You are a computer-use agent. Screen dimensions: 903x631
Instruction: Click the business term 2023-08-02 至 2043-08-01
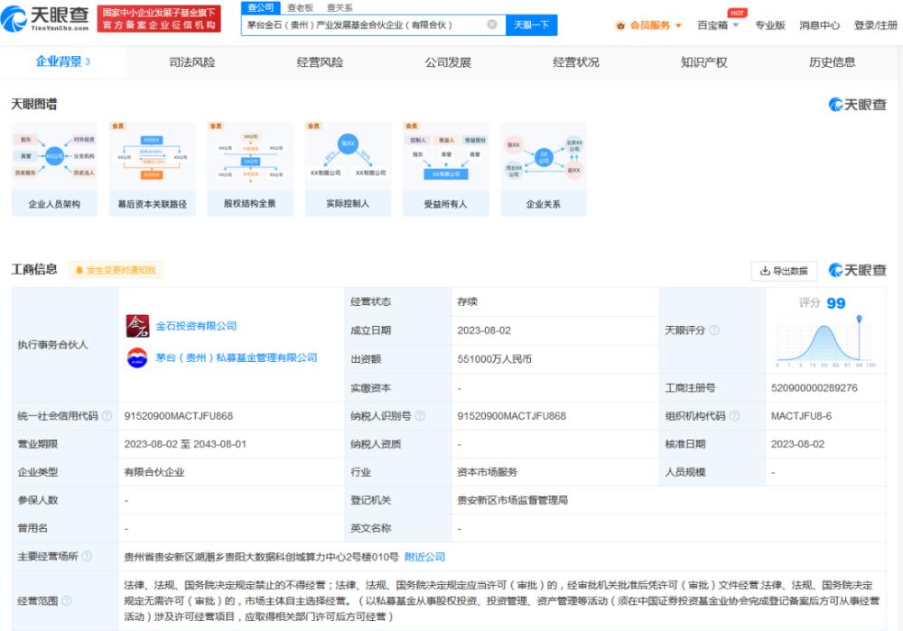point(185,444)
